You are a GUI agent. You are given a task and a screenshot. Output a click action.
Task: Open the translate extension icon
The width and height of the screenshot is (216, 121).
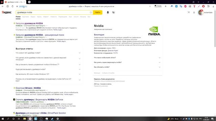pyautogui.click(x=181, y=6)
